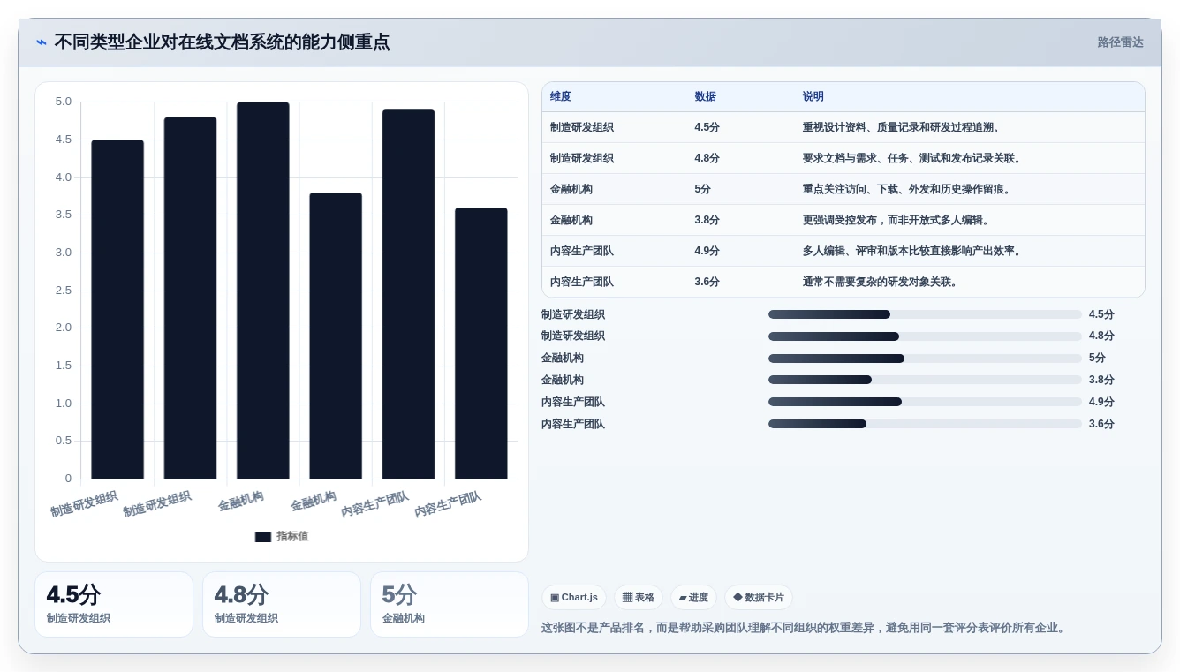This screenshot has height=672, width=1180.
Task: Click the table row 通常不需要复杂的研发对象关联
Action: tap(843, 282)
